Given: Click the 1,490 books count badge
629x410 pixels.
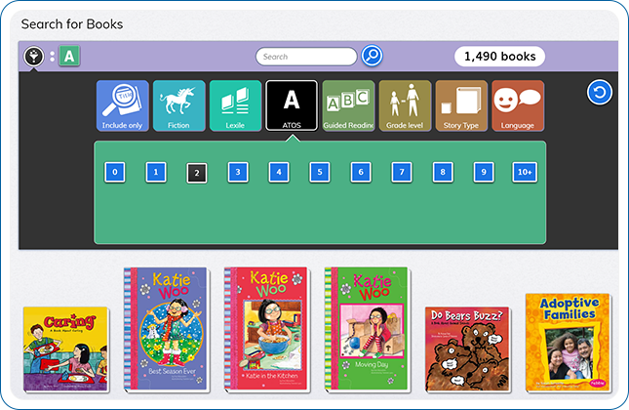Looking at the screenshot, I should click(500, 57).
